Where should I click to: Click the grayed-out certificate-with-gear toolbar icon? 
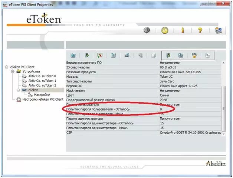[140, 56]
